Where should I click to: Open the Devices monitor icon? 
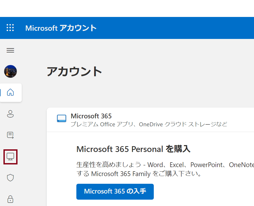point(10,157)
